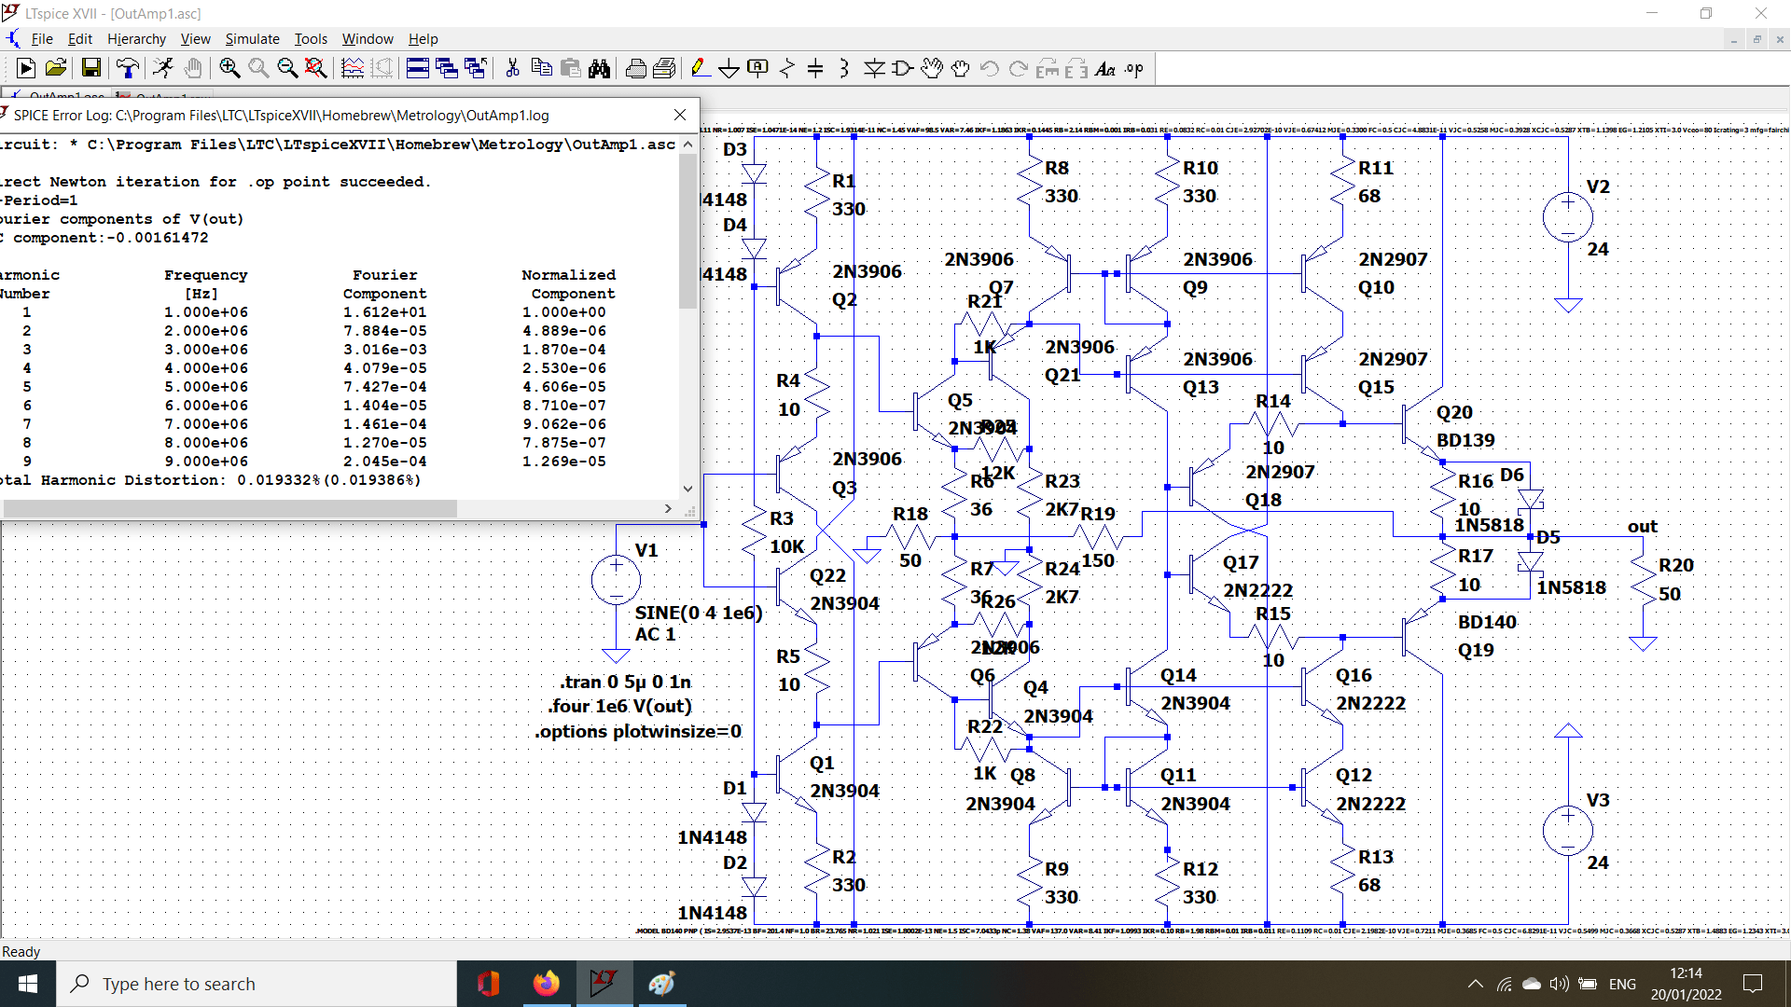This screenshot has width=1791, height=1007.
Task: Click the Zoom In magnifier icon
Action: click(229, 68)
